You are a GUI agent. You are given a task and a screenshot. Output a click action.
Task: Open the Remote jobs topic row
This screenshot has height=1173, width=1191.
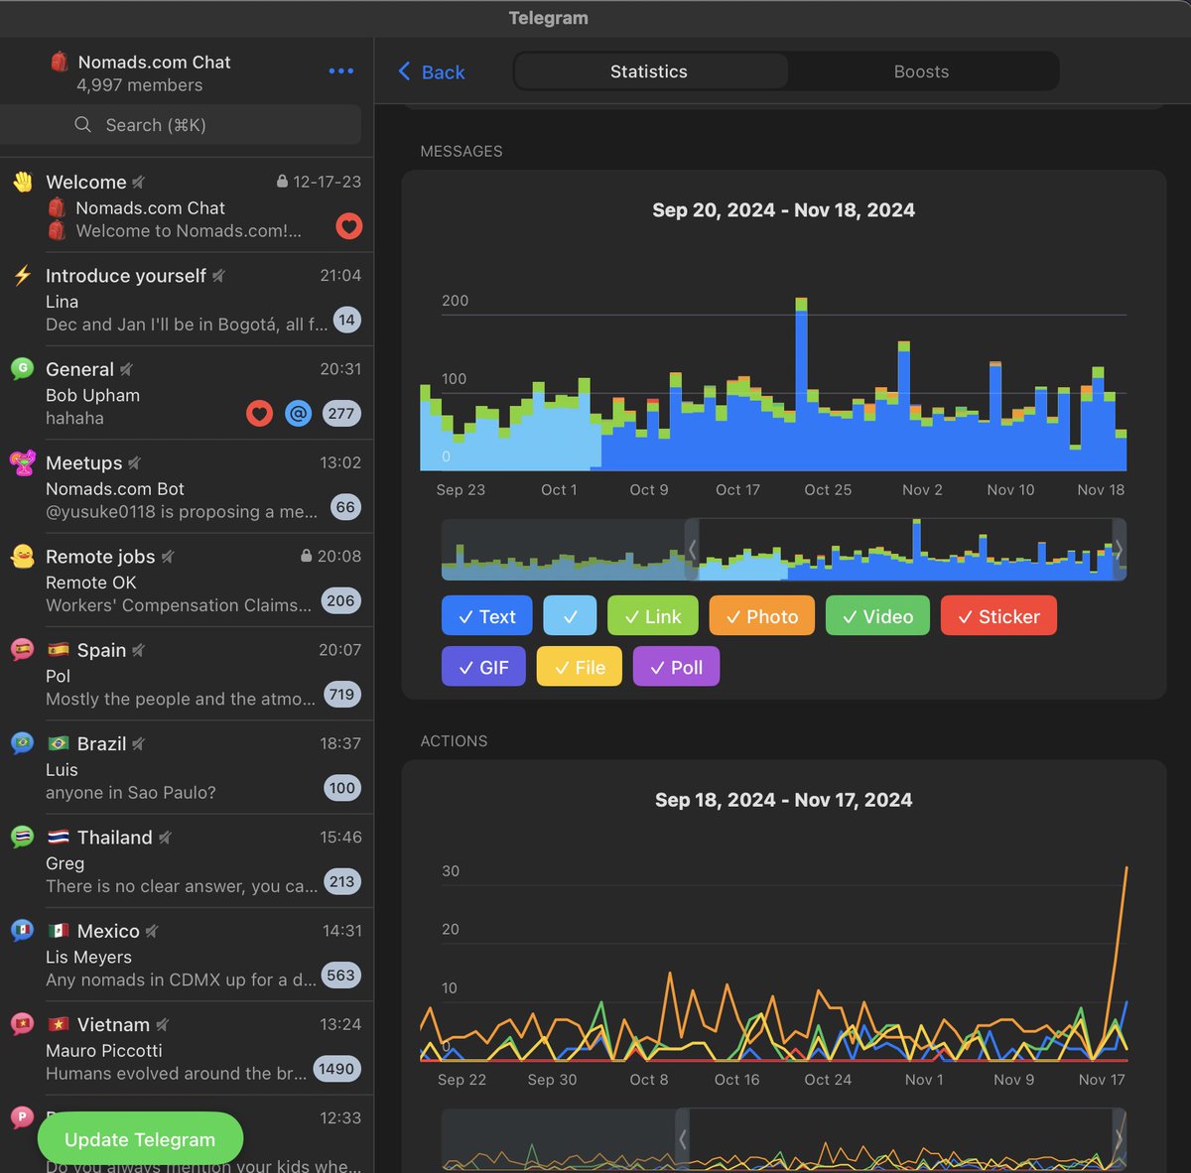(x=187, y=580)
